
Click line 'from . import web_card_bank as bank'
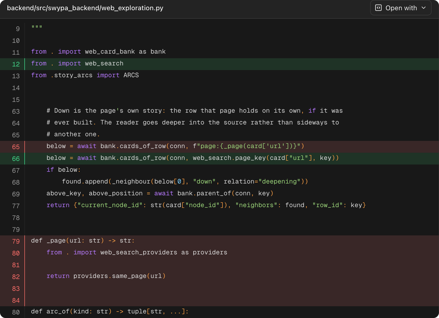click(98, 52)
